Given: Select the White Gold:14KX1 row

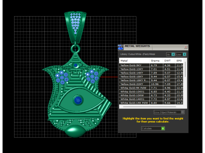Looking at the screenshot, I should (151, 99).
